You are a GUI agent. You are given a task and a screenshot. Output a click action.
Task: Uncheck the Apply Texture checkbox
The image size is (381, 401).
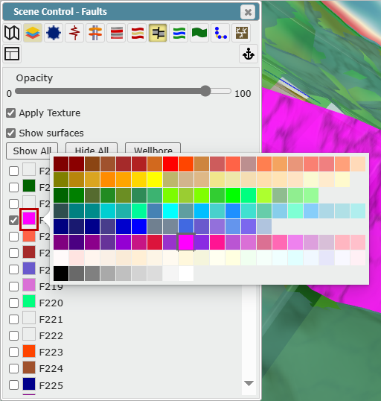click(x=10, y=113)
